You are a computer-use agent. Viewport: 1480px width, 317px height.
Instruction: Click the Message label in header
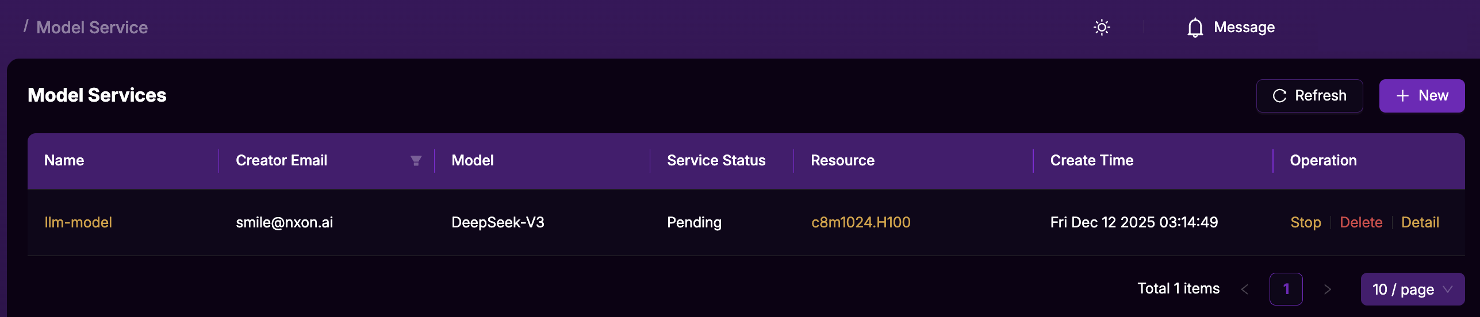(1244, 28)
